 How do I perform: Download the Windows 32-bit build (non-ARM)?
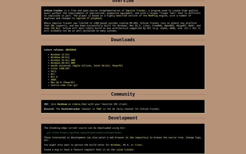tap(60, 54)
